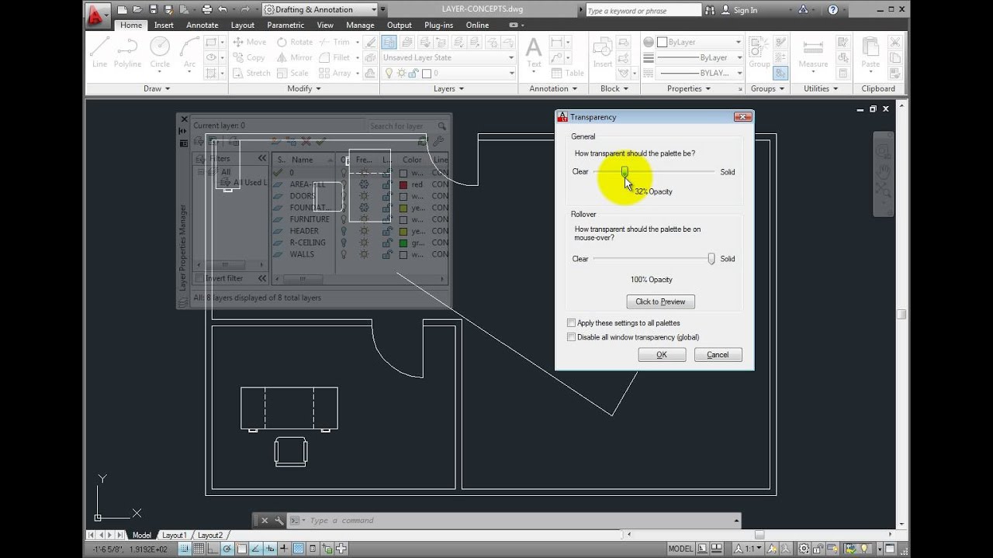This screenshot has height=558, width=993.
Task: Choose the Mirror command
Action: [x=294, y=57]
